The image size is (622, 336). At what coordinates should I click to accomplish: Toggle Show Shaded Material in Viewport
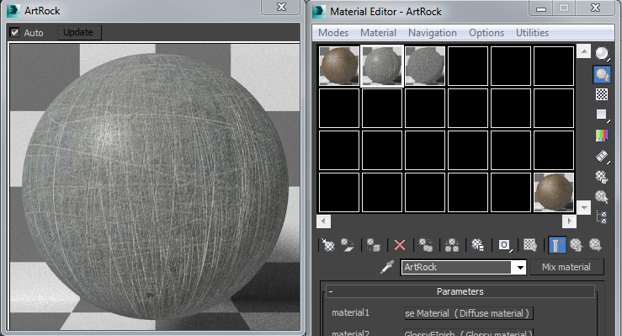click(x=530, y=245)
